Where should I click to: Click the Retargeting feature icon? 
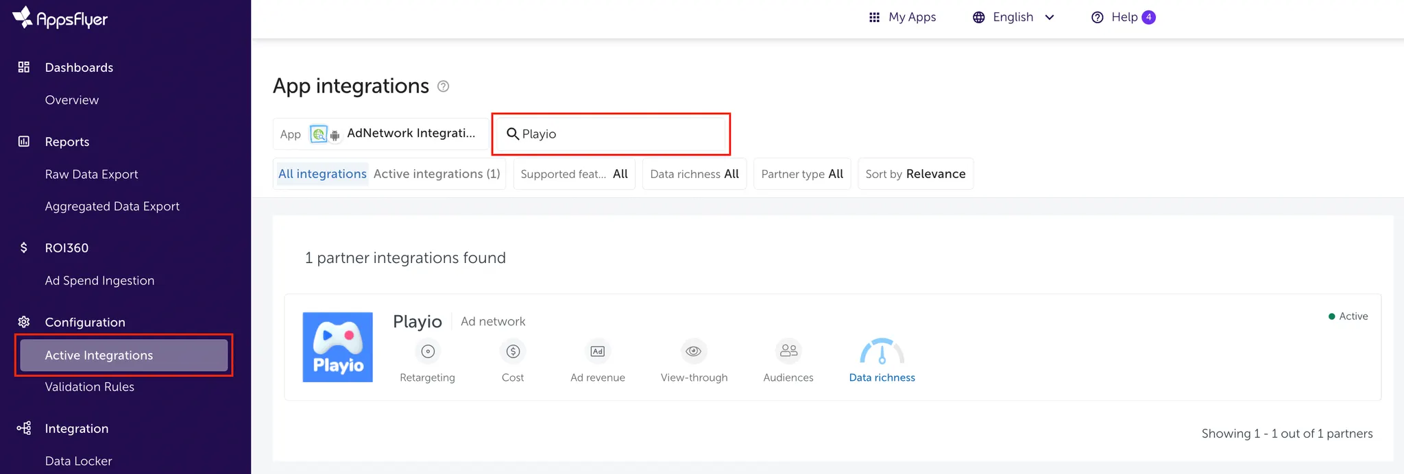click(428, 351)
